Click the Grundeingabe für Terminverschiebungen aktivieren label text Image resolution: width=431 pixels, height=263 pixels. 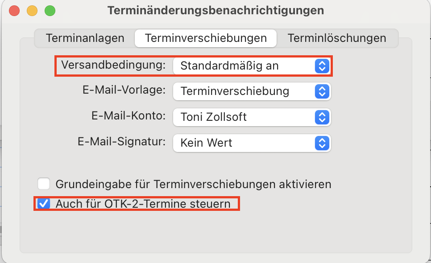pos(193,184)
